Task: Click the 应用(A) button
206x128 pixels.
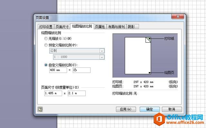Action: coord(126,109)
